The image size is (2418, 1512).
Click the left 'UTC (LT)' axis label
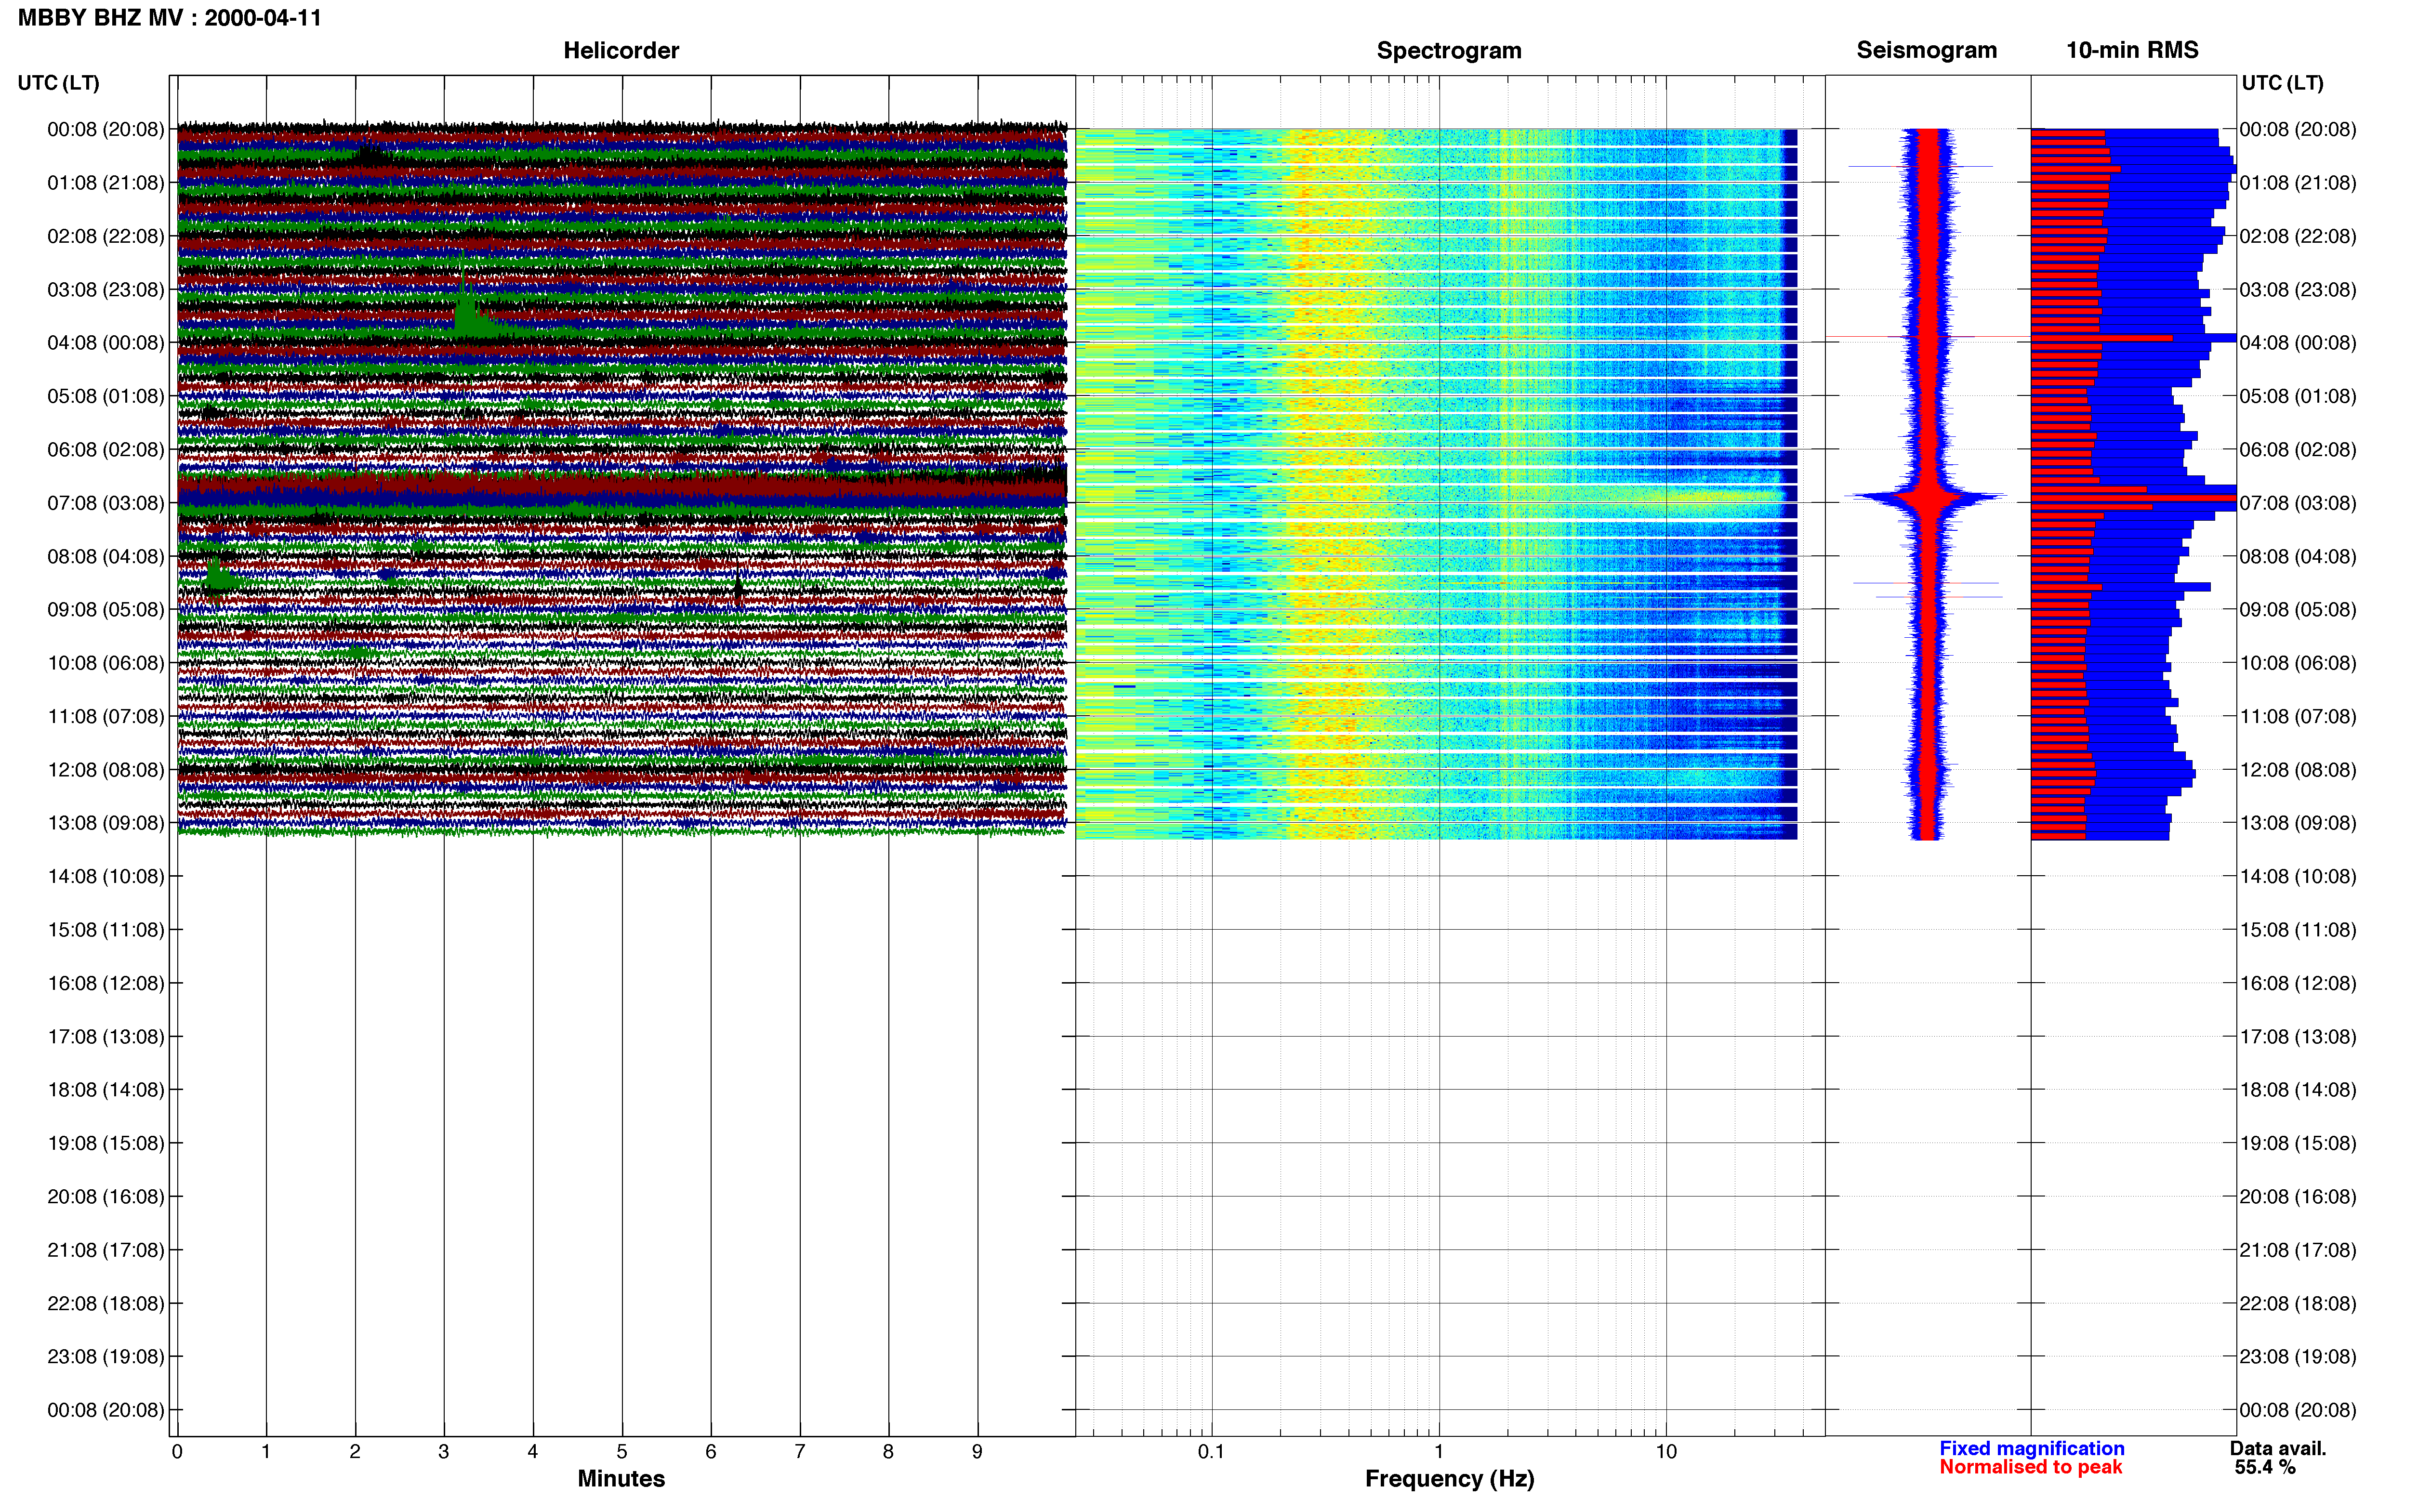(58, 83)
